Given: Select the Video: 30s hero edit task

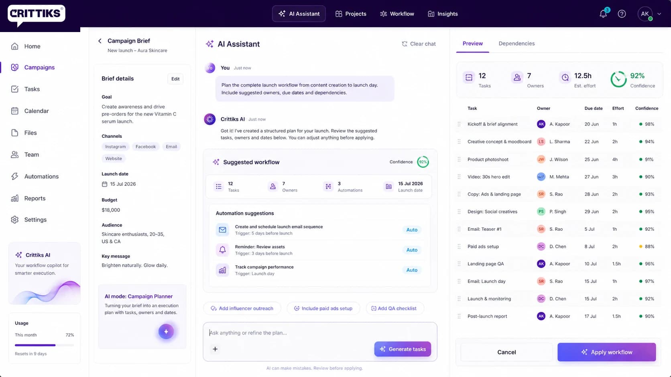Looking at the screenshot, I should coord(489,177).
